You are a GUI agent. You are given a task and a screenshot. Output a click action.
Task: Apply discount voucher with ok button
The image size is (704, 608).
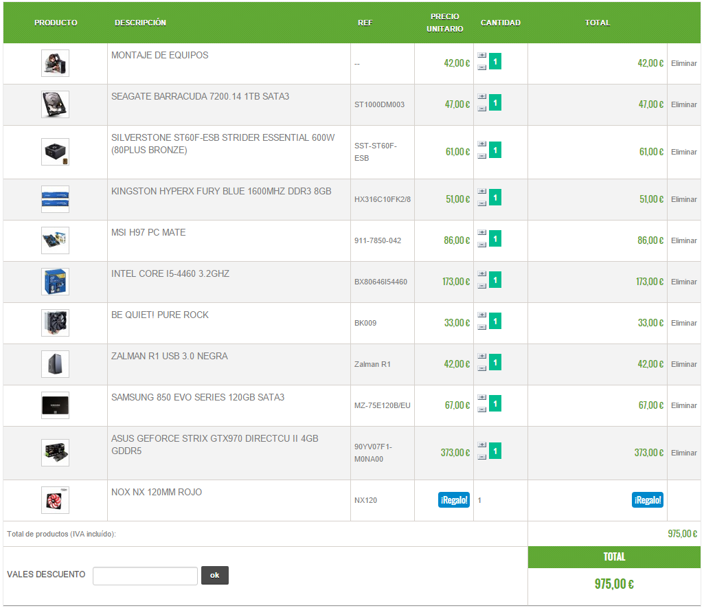click(x=214, y=575)
